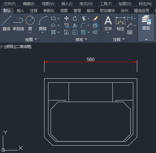The image size is (156, 153).
Task: Click the Explode tool icon
Action: (x=95, y=25)
